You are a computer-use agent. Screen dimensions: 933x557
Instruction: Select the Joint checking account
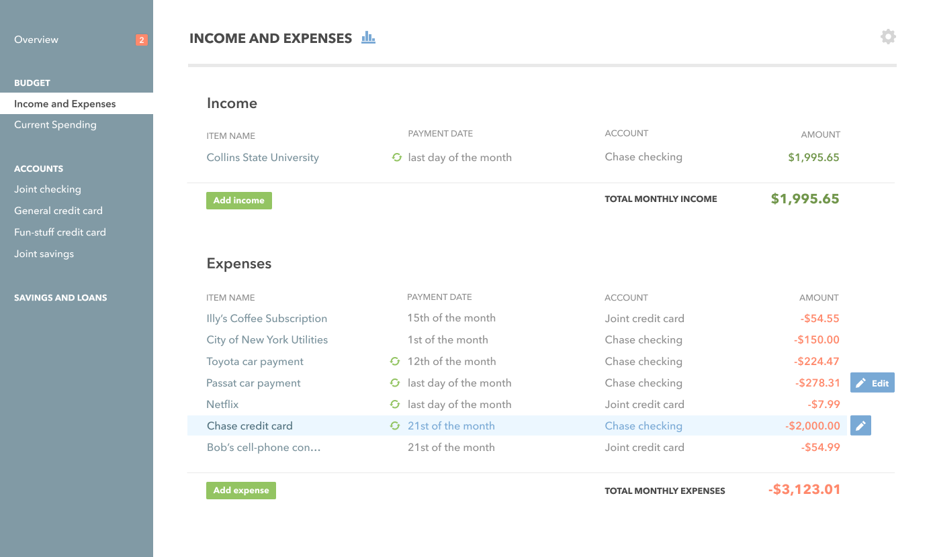48,189
